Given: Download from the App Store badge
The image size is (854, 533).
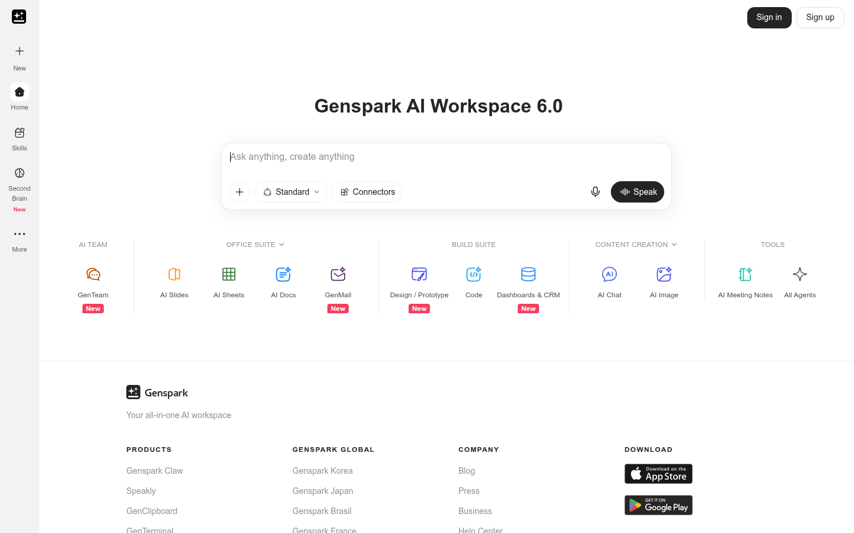Looking at the screenshot, I should [x=658, y=474].
